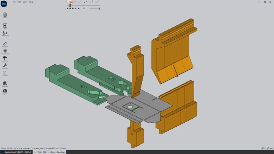Click the step forward playback button
This screenshot has width=274, height=154.
click(x=79, y=8)
